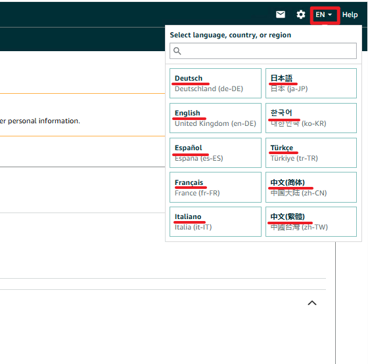368x364 pixels.
Task: Click the language search field
Action: point(263,51)
